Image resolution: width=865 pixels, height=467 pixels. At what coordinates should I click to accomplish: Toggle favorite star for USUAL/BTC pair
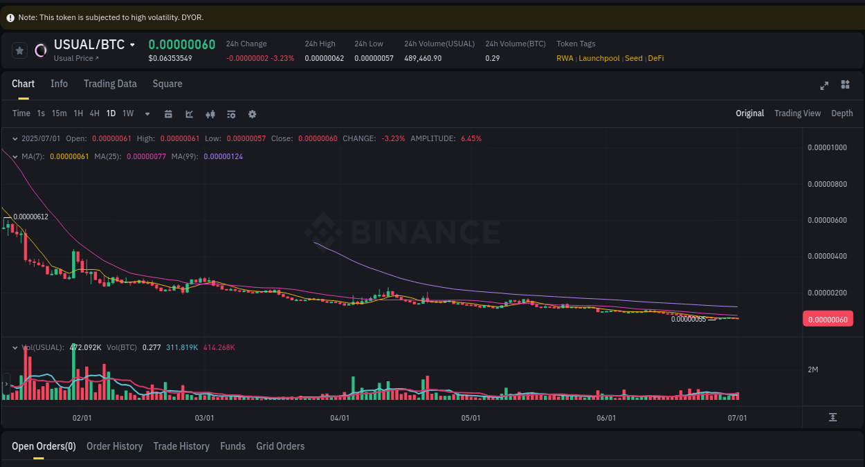click(19, 50)
